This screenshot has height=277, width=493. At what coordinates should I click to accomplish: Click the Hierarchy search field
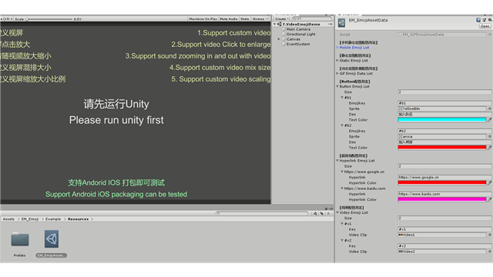coord(312,18)
